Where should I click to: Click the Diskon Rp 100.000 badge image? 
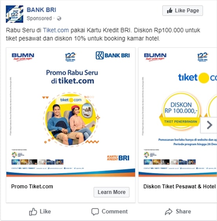tap(181, 111)
